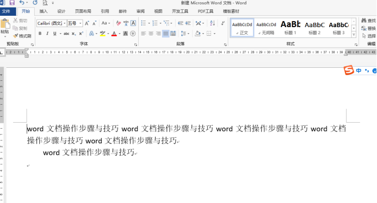Align text right
This screenshot has height=203, width=377.
(x=158, y=34)
